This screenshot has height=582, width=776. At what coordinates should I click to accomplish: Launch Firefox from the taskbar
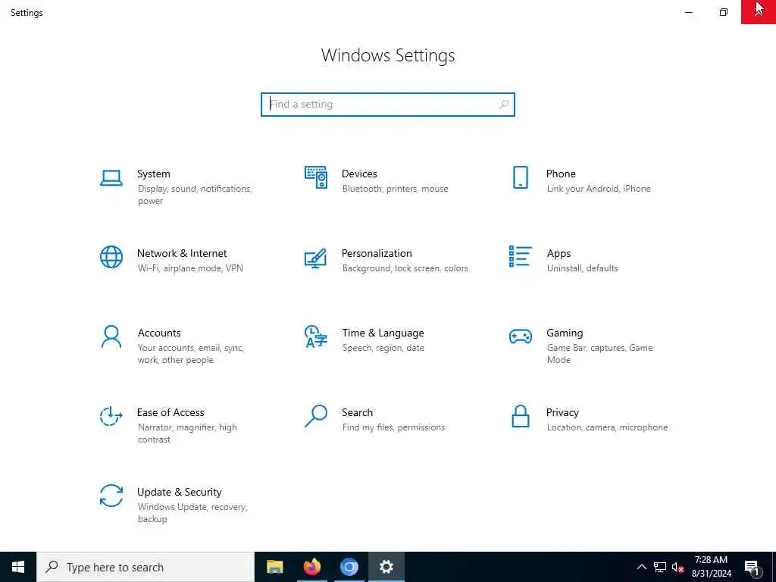click(311, 567)
